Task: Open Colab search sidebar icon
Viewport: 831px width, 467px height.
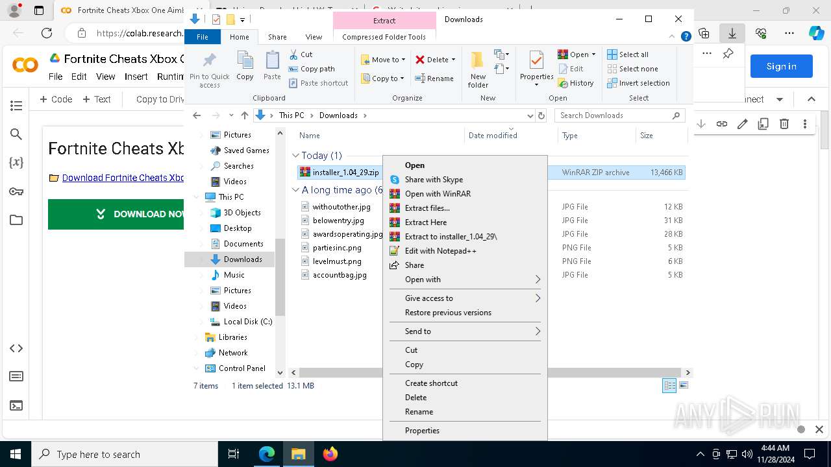Action: 17,134
